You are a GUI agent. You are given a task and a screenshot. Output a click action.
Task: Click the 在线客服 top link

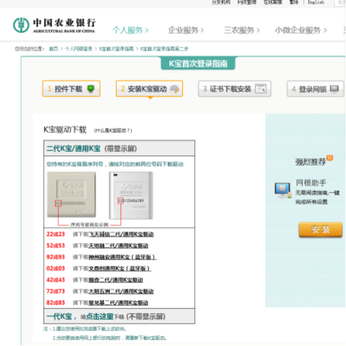[x=273, y=2]
